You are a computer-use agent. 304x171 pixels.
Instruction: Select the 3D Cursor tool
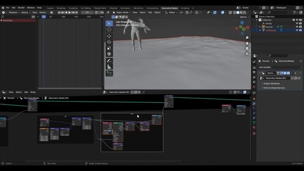click(109, 29)
